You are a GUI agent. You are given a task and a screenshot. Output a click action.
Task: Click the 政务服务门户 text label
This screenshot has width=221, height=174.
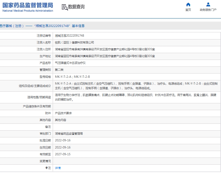click(208, 10)
